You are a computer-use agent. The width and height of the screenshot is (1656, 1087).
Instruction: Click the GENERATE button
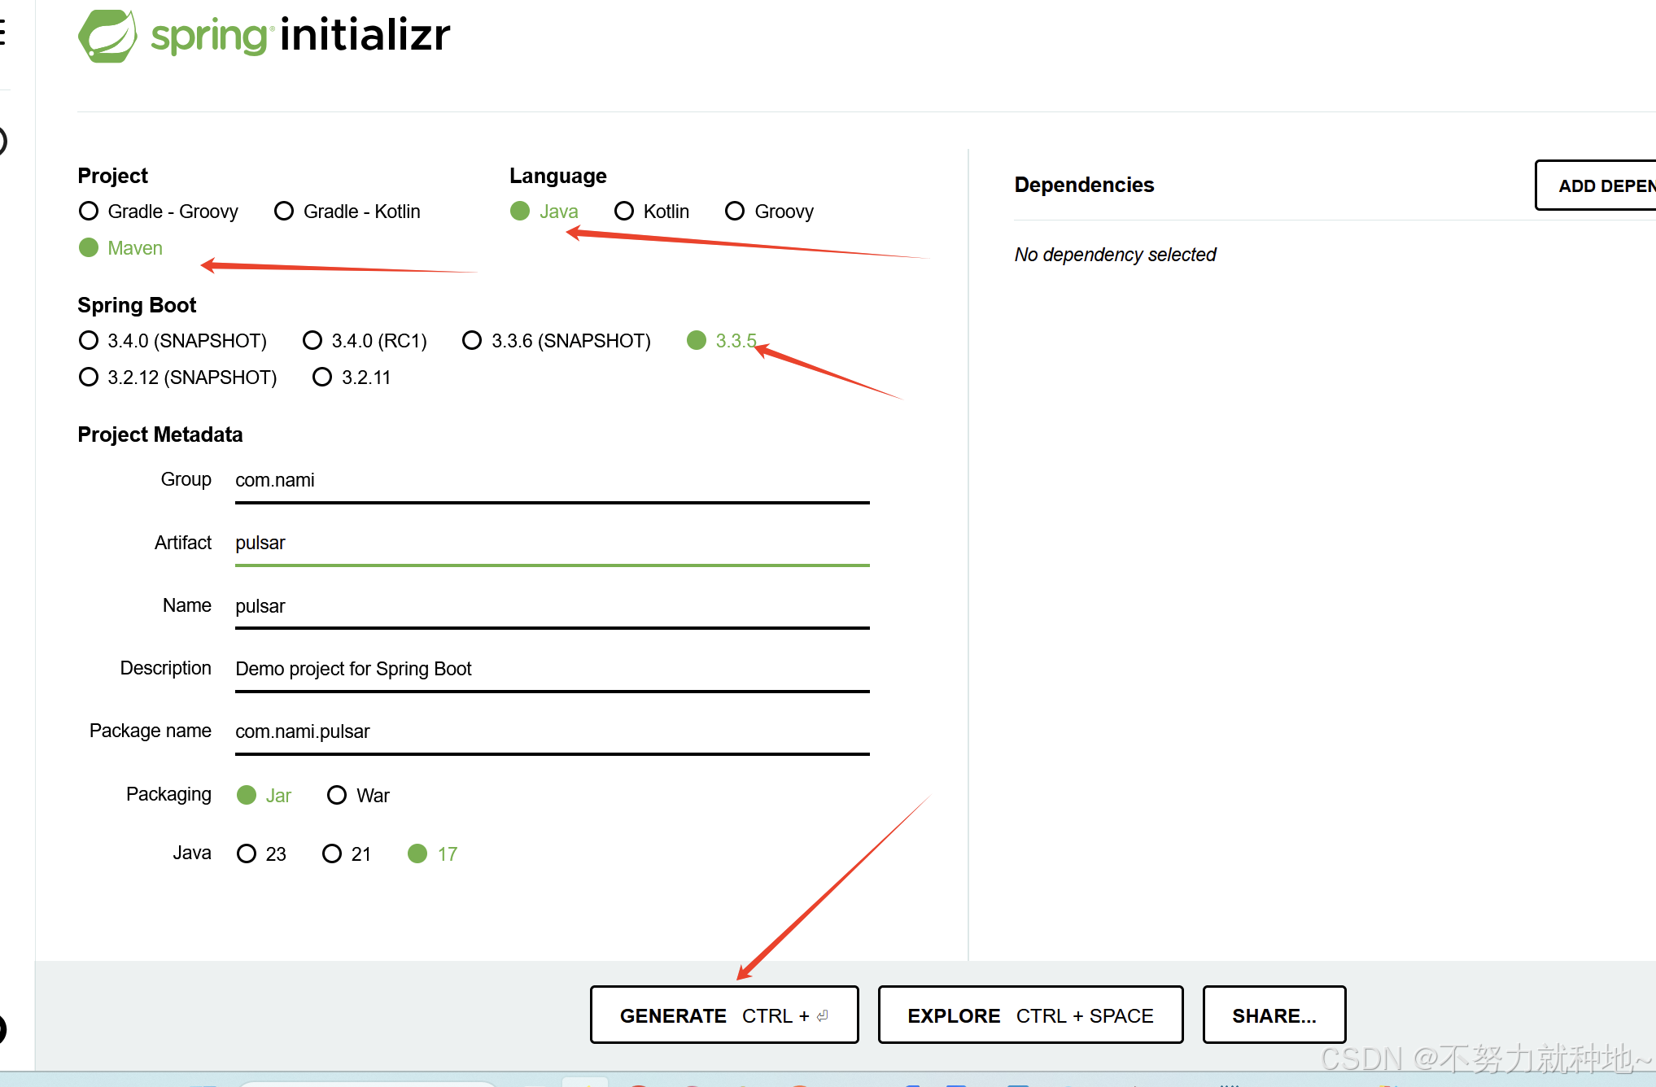(x=723, y=1015)
